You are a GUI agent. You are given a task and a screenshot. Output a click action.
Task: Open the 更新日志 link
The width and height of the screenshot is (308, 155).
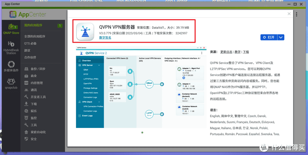(226, 52)
